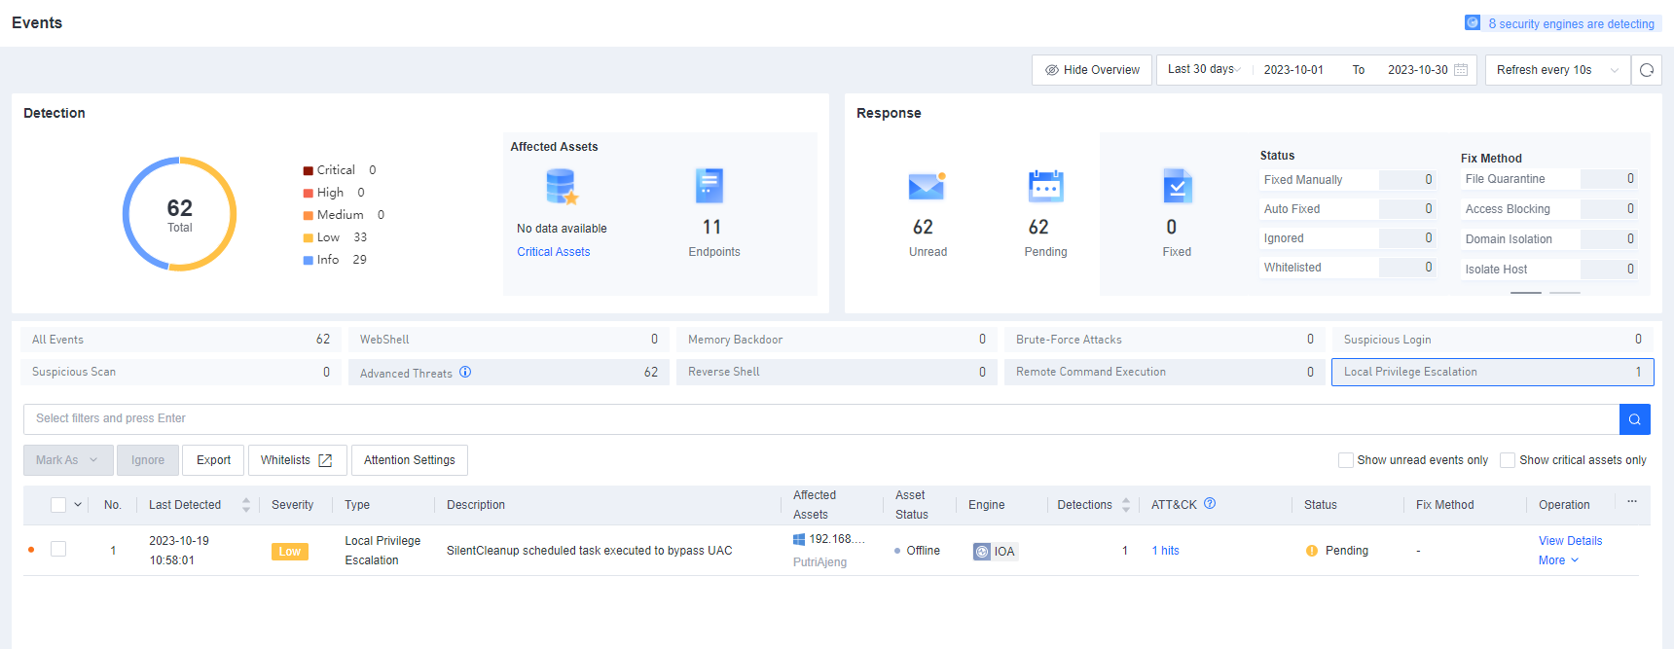Select the Local Privilege Escalation tab

(x=1492, y=372)
